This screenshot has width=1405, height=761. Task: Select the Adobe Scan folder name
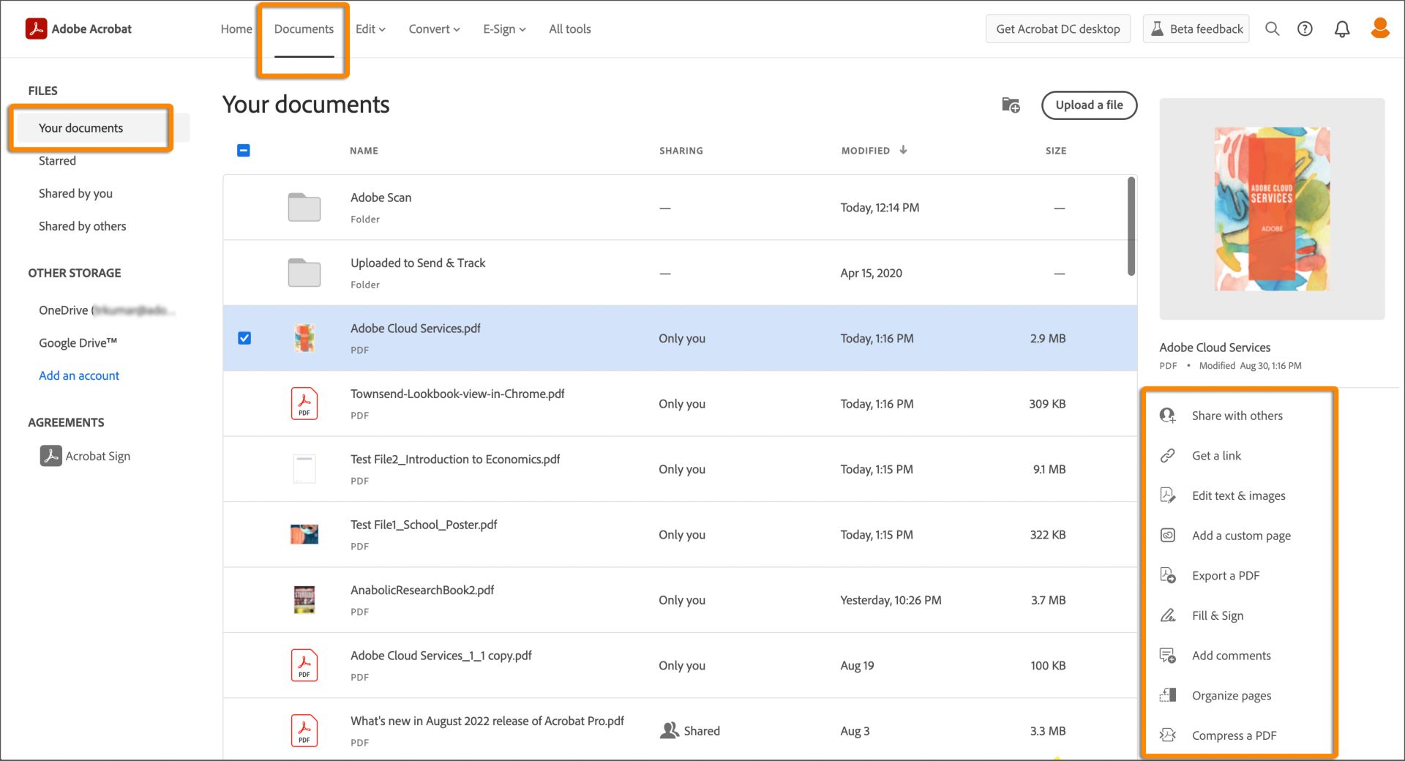[381, 198]
